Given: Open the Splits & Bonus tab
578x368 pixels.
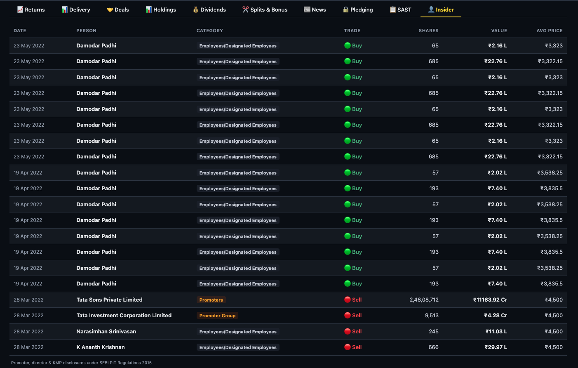Looking at the screenshot, I should point(265,9).
